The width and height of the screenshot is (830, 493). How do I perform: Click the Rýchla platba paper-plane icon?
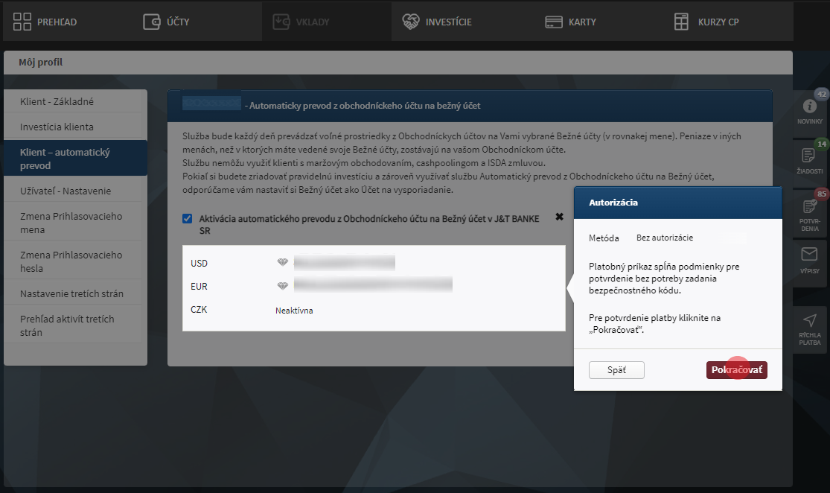point(809,321)
